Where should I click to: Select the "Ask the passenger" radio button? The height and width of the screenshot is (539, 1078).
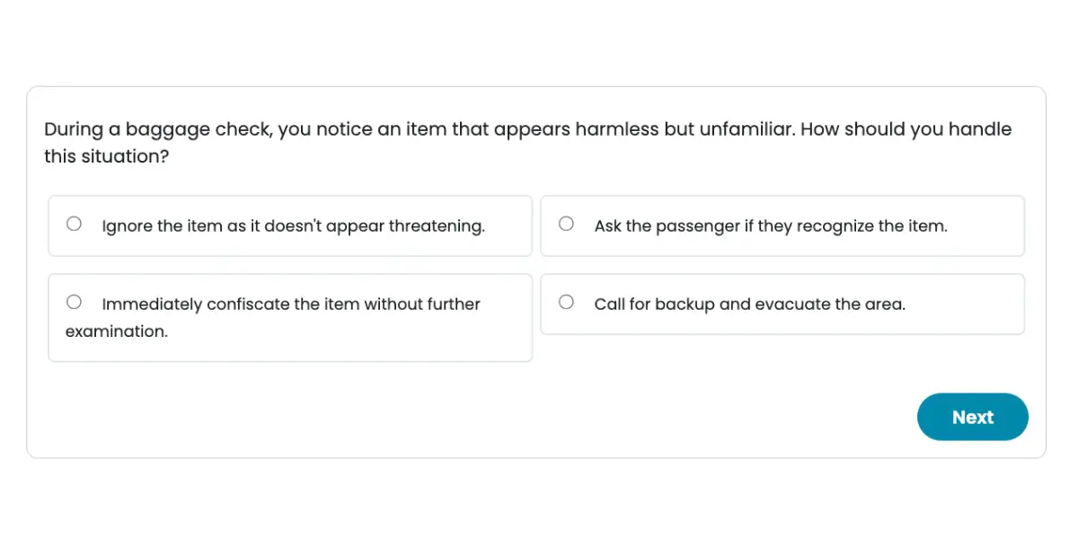coord(566,224)
